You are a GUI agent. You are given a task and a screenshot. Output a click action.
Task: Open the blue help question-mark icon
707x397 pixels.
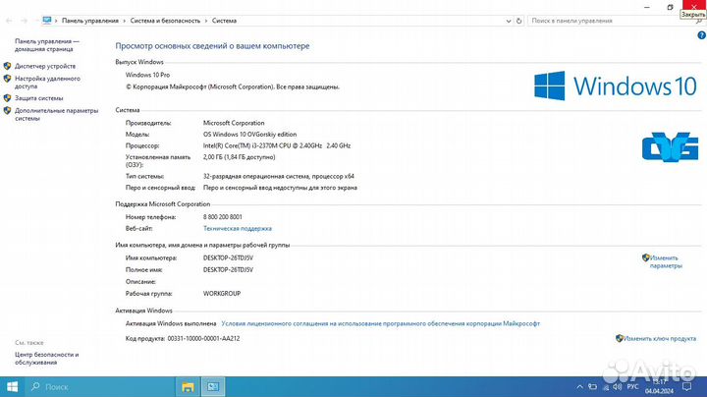click(701, 35)
